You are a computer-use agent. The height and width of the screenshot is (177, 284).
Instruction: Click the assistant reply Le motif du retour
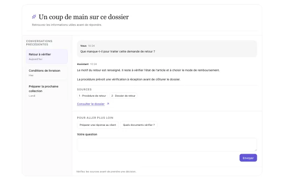click(148, 70)
